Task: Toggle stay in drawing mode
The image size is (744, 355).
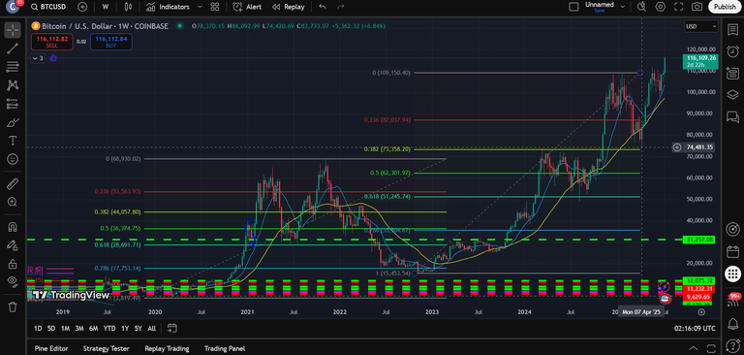Action: [13, 244]
